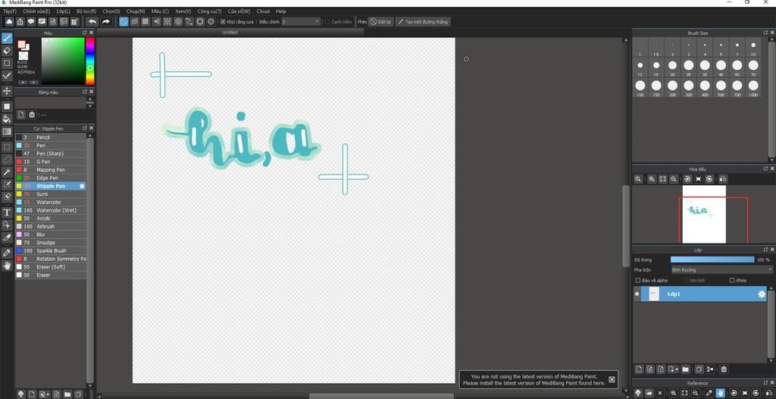Add a new layer folder

[685, 369]
